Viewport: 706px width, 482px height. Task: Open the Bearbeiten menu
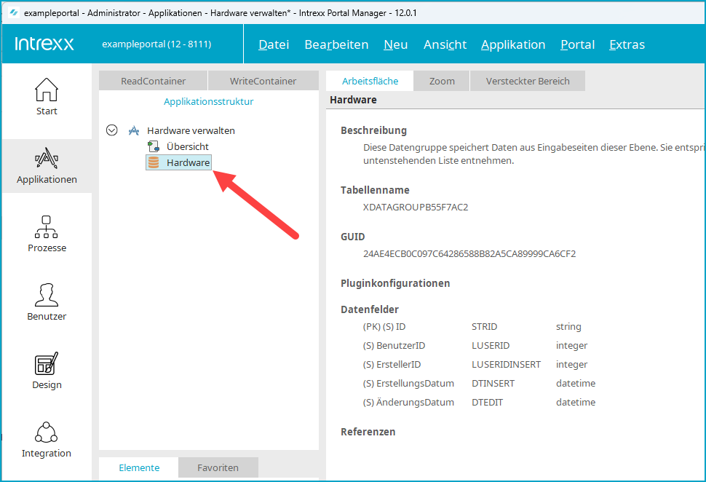point(336,44)
